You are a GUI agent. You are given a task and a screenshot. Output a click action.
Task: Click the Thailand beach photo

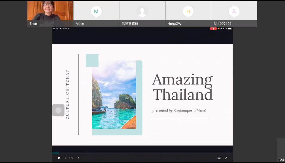(114, 95)
